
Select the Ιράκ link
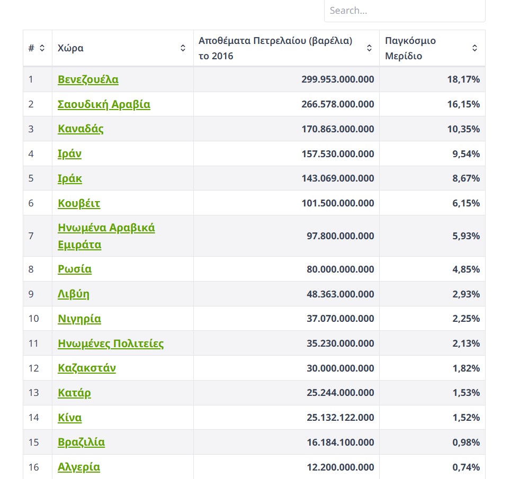click(x=70, y=178)
